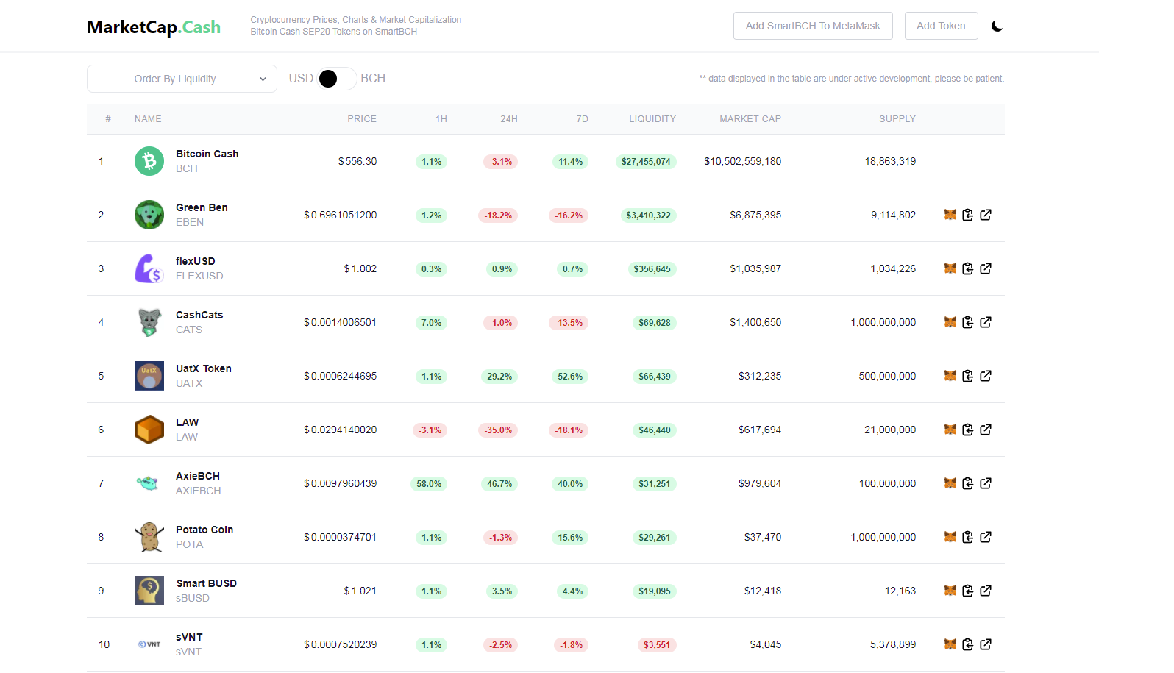This screenshot has height=673, width=1174.
Task: Add Potato Coin to MetaMask via fox icon
Action: tap(950, 537)
